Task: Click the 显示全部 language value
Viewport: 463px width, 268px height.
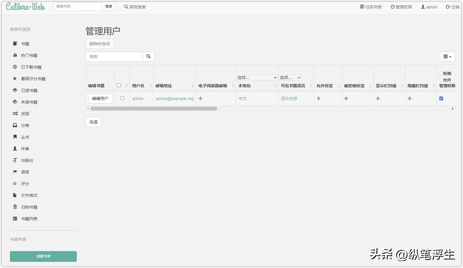Action: pyautogui.click(x=289, y=99)
